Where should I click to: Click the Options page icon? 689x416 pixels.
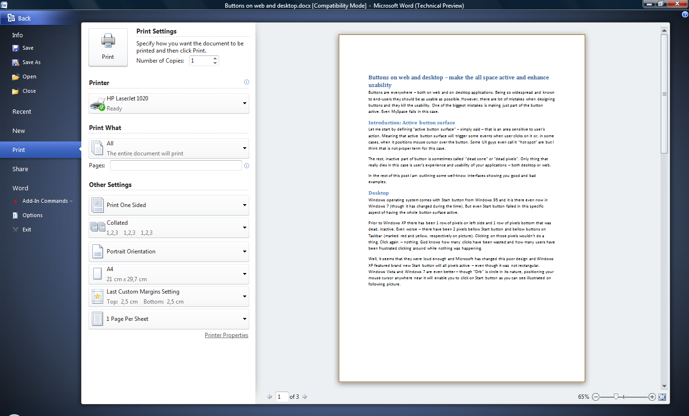pos(15,215)
